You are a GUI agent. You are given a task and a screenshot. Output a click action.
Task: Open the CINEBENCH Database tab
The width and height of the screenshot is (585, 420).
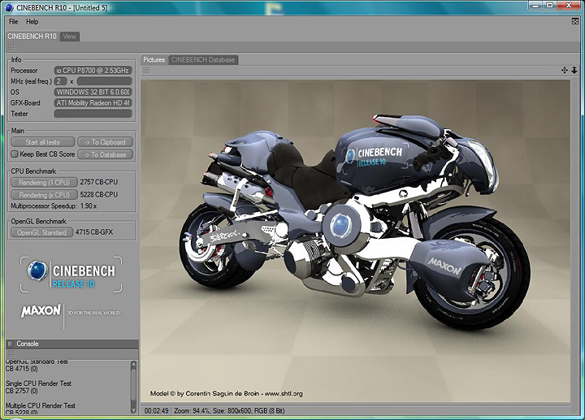(x=203, y=59)
